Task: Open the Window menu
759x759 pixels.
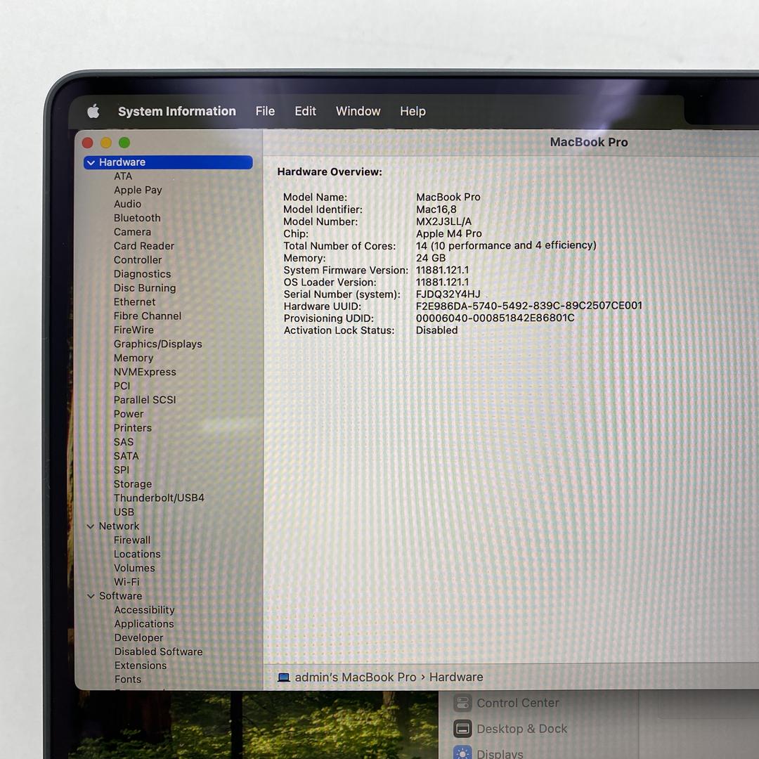Action: 358,111
